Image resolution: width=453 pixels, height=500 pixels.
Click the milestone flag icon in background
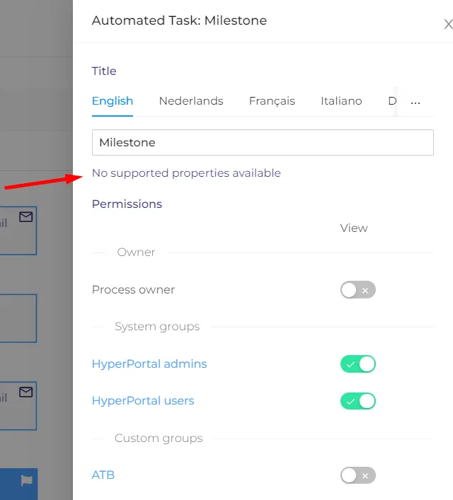(x=26, y=480)
